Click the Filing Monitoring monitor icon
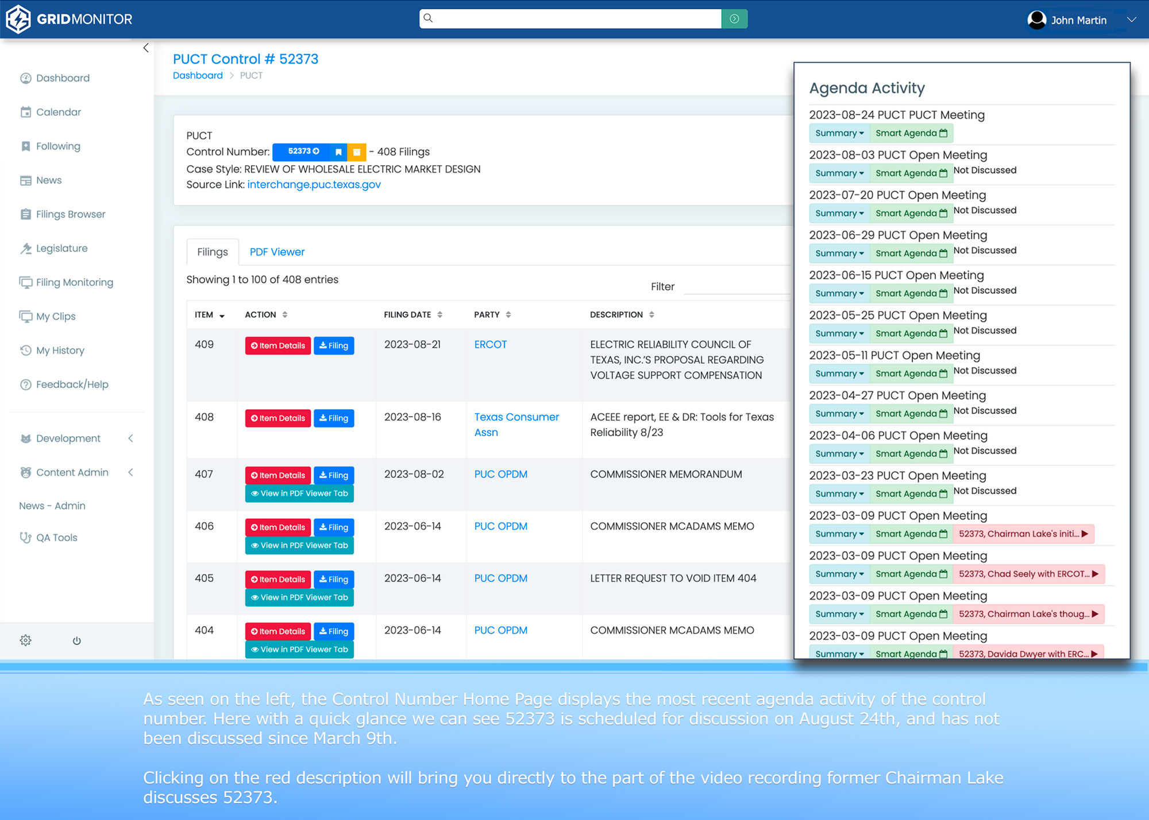The image size is (1149, 820). pyautogui.click(x=26, y=282)
